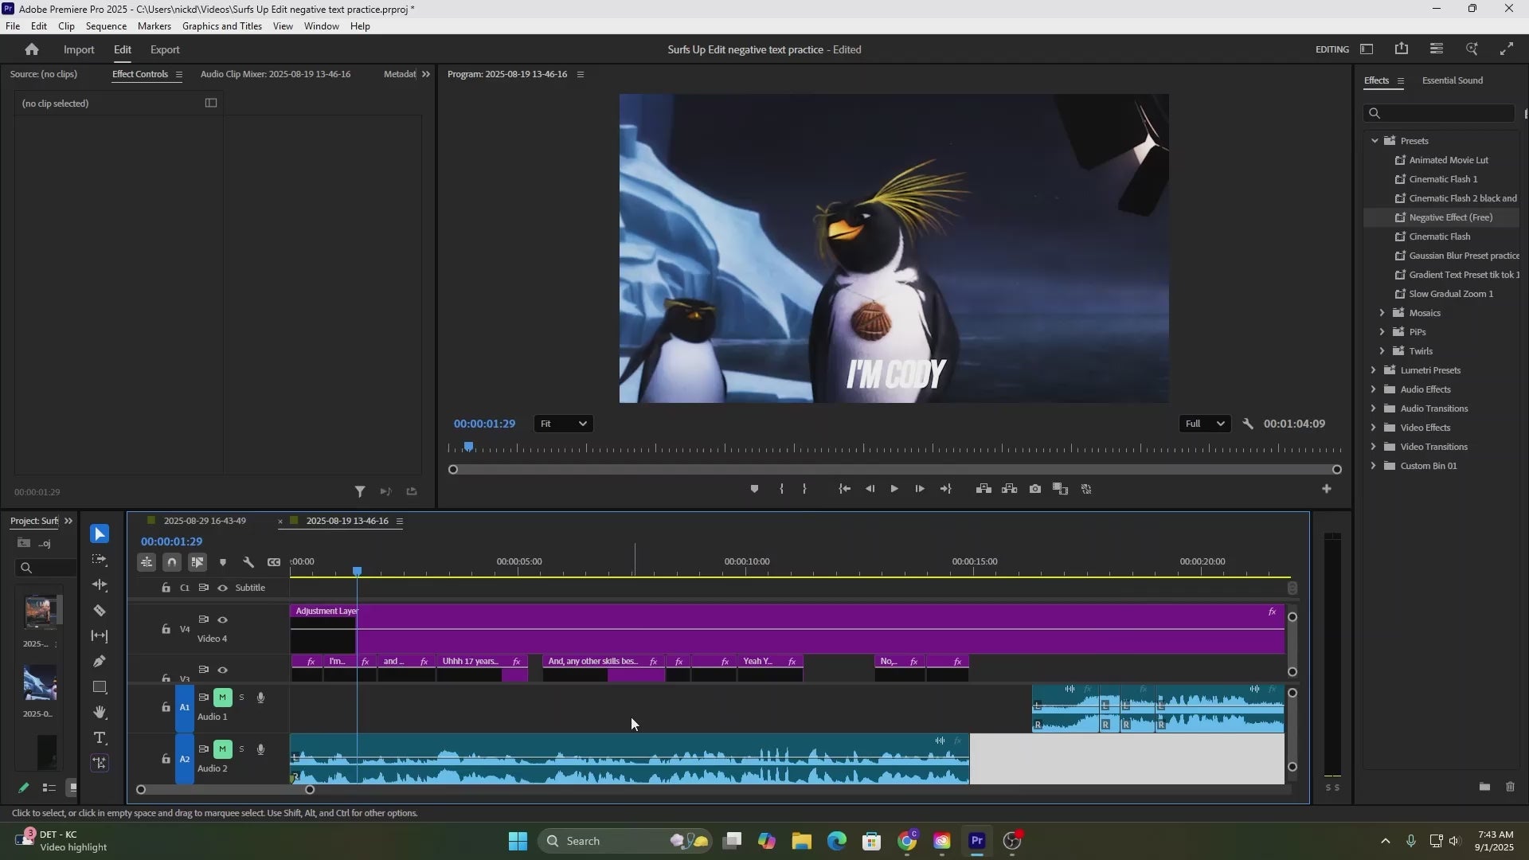Select the Type tool
1529x860 pixels.
click(x=100, y=738)
